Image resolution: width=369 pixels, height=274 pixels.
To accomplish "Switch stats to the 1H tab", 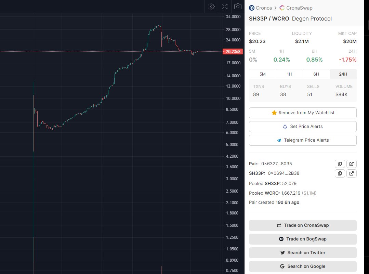I will pos(289,74).
